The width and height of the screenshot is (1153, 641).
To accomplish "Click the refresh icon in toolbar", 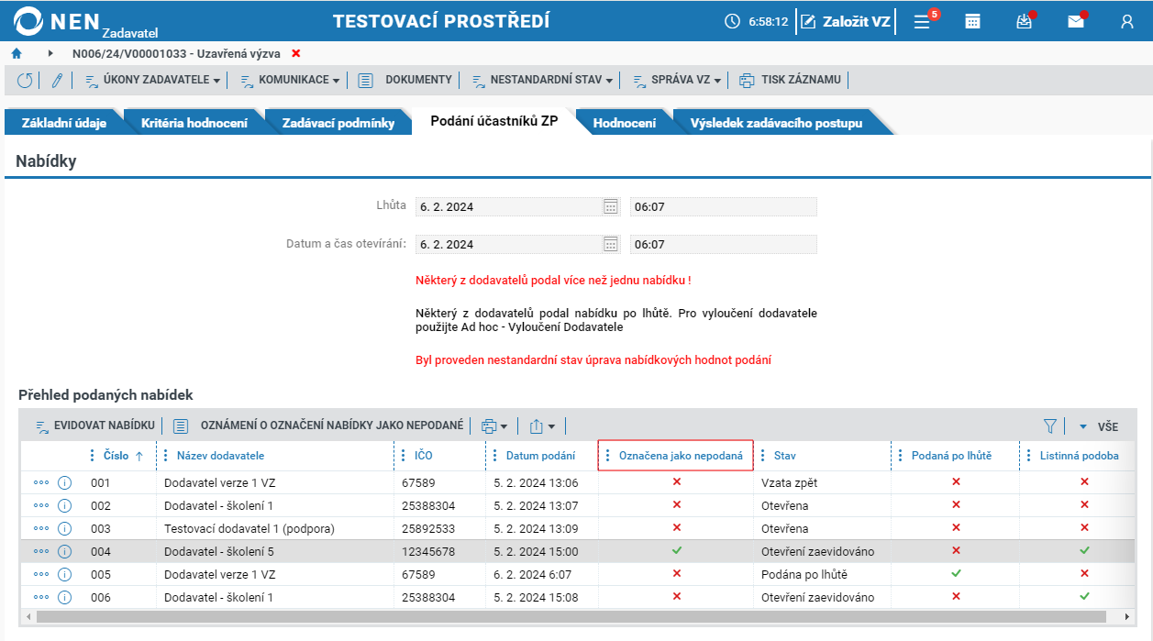I will pos(25,80).
